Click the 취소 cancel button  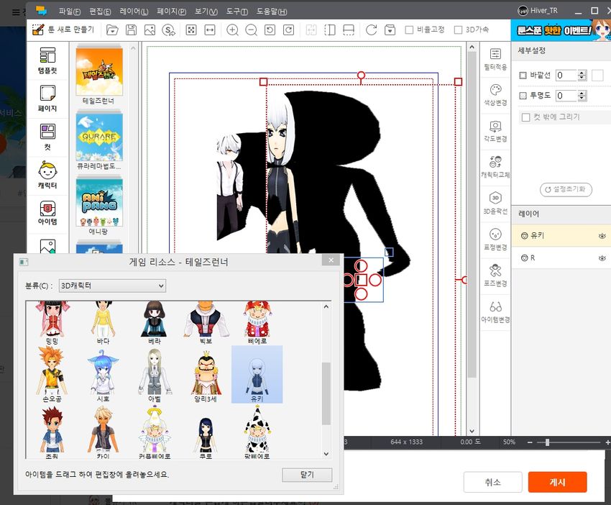pyautogui.click(x=492, y=482)
